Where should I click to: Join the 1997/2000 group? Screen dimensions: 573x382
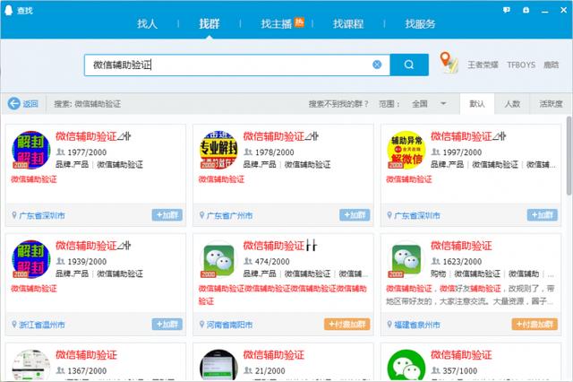click(x=542, y=215)
